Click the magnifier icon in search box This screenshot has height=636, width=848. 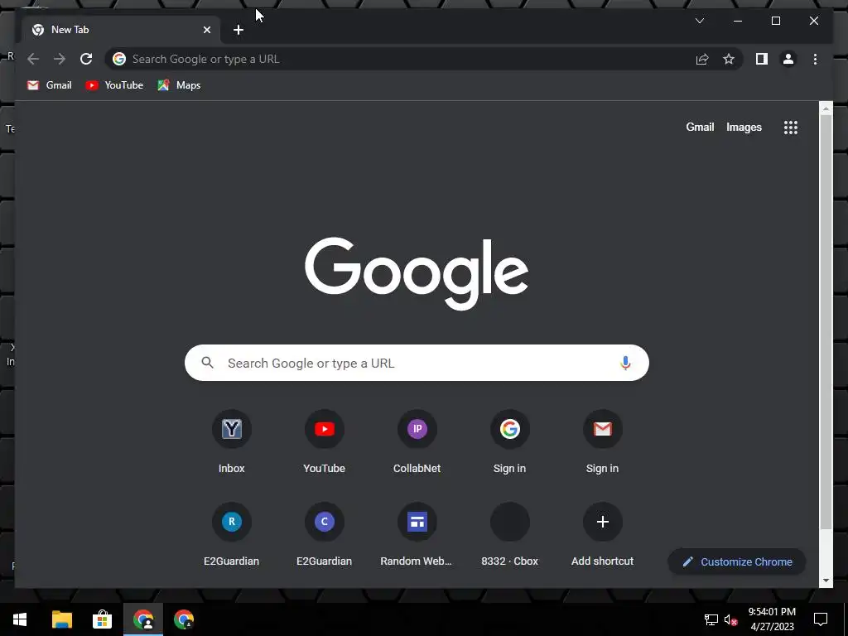[207, 363]
